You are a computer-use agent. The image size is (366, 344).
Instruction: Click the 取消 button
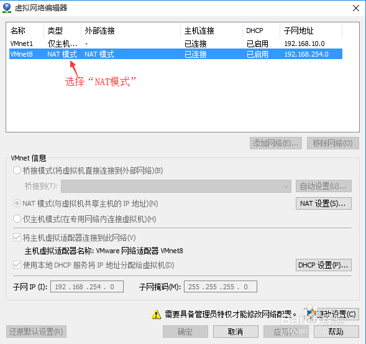[x=236, y=332]
